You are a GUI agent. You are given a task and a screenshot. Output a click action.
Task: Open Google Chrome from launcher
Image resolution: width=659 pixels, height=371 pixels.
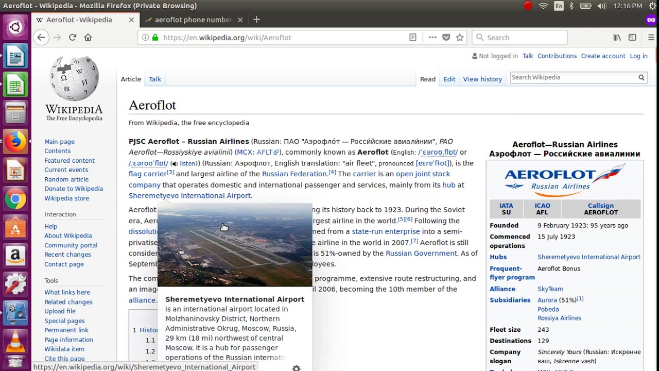coord(15,198)
